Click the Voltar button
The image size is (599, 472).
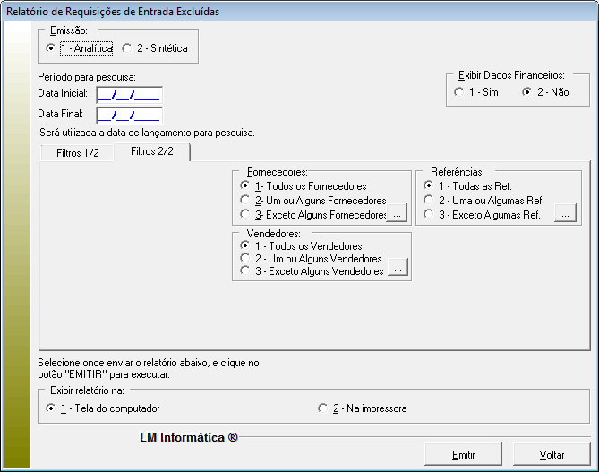point(552,454)
